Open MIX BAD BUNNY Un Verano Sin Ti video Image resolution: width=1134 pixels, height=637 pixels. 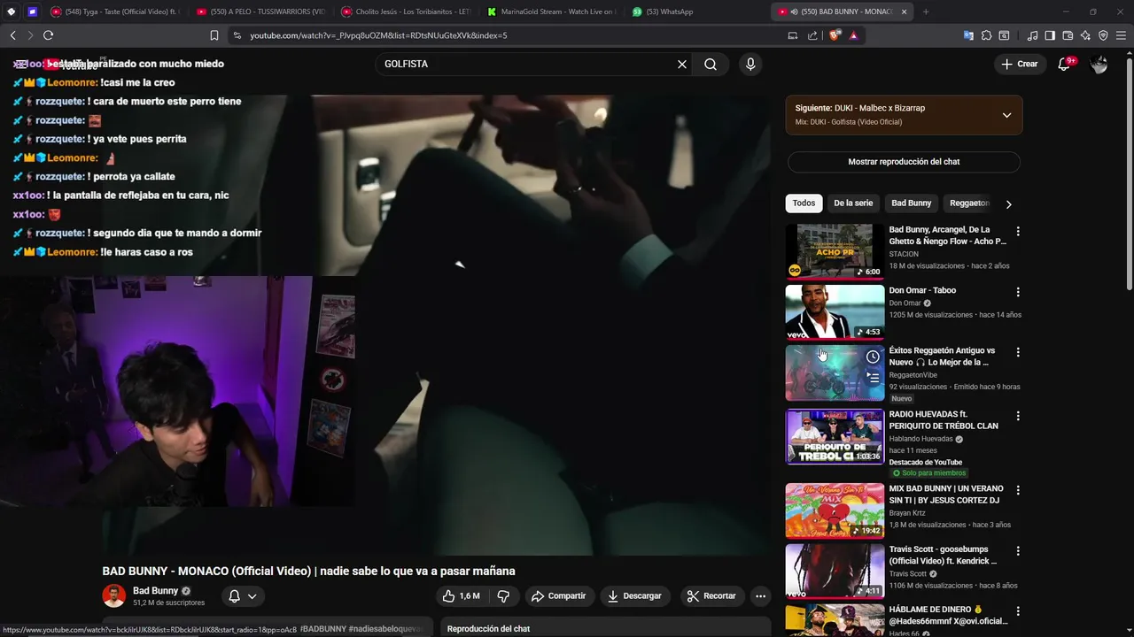coord(835,510)
